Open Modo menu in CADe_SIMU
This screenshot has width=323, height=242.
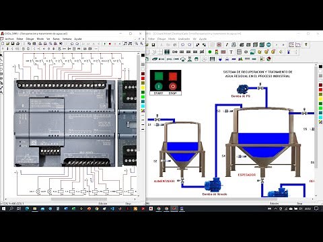point(40,39)
